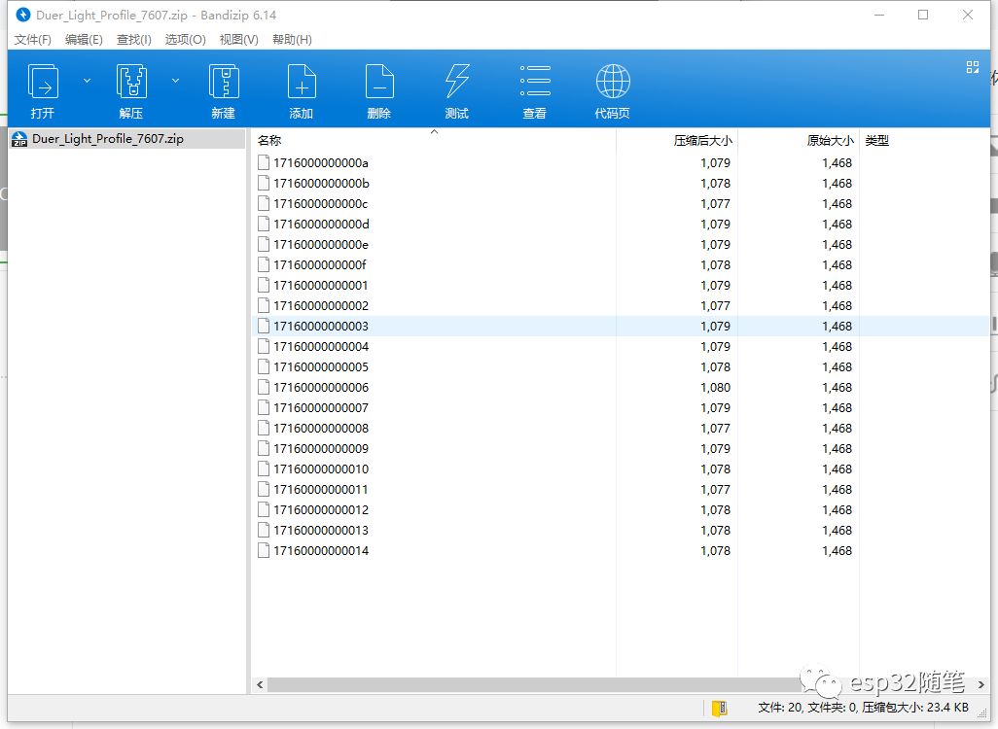This screenshot has width=998, height=729.
Task: Open the 选项(O) menu
Action: point(185,40)
